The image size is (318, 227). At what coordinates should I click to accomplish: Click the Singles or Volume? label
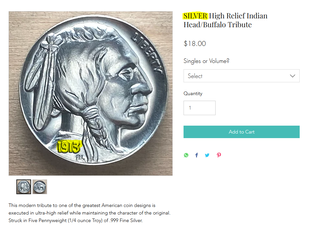(x=206, y=61)
